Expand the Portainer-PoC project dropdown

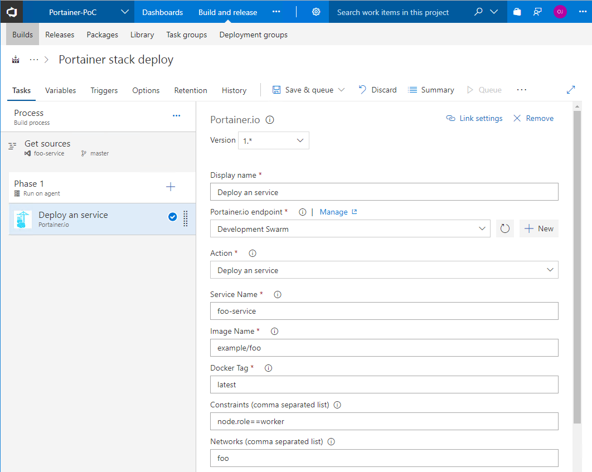click(125, 12)
